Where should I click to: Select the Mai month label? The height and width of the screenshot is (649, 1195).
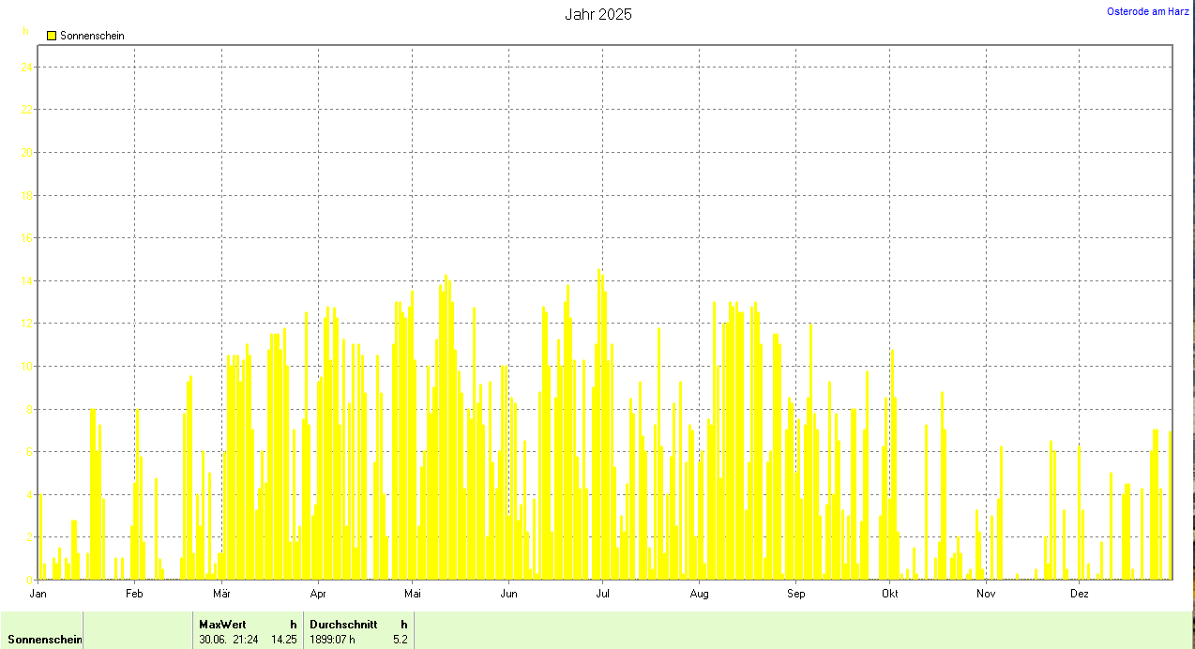[413, 594]
